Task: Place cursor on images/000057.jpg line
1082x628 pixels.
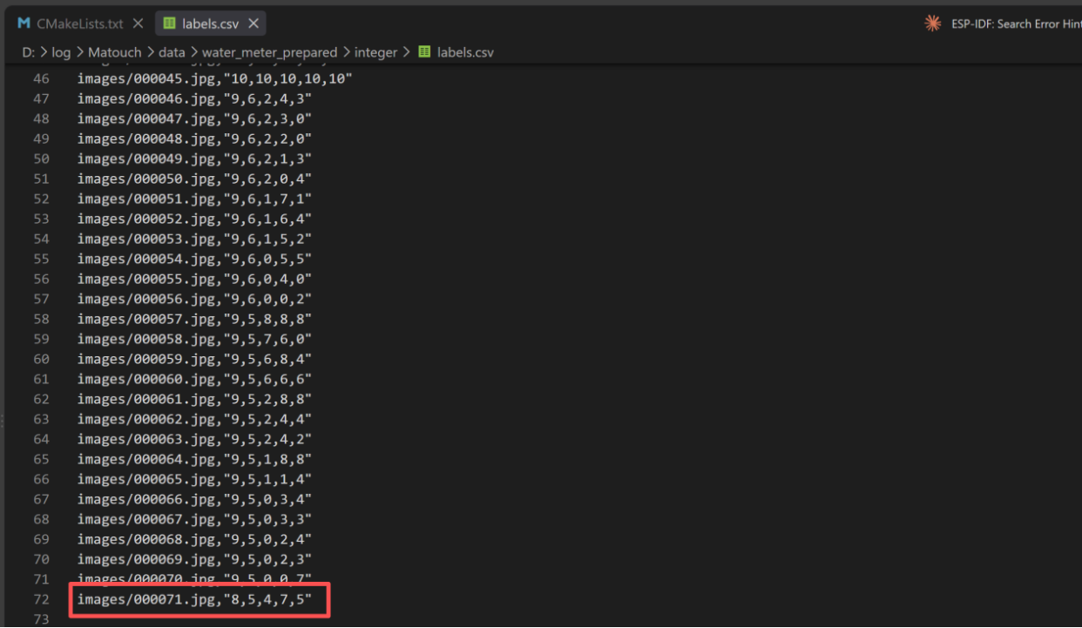Action: (194, 319)
